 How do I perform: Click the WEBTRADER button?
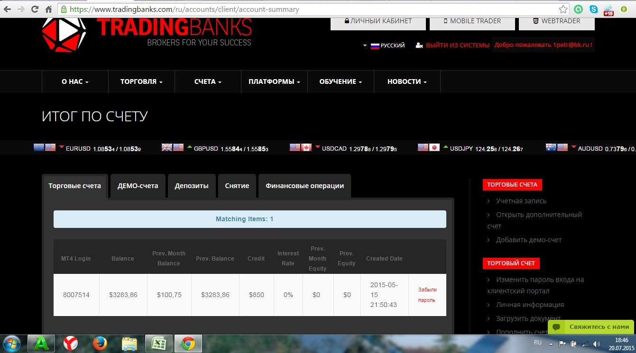click(x=556, y=21)
